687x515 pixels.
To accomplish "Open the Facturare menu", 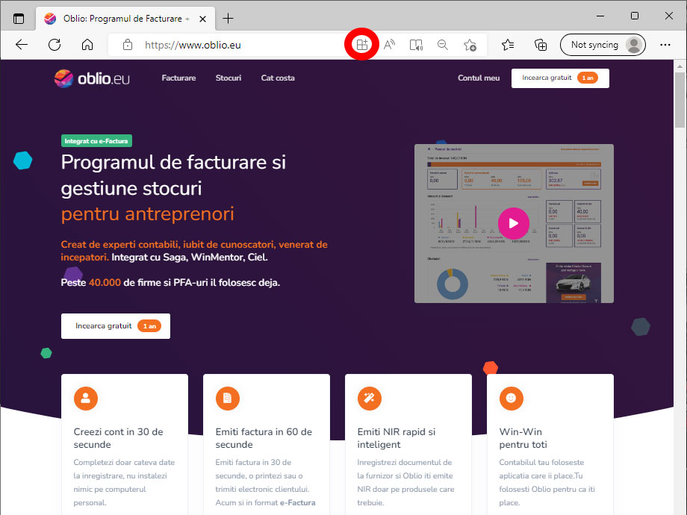I will click(178, 78).
